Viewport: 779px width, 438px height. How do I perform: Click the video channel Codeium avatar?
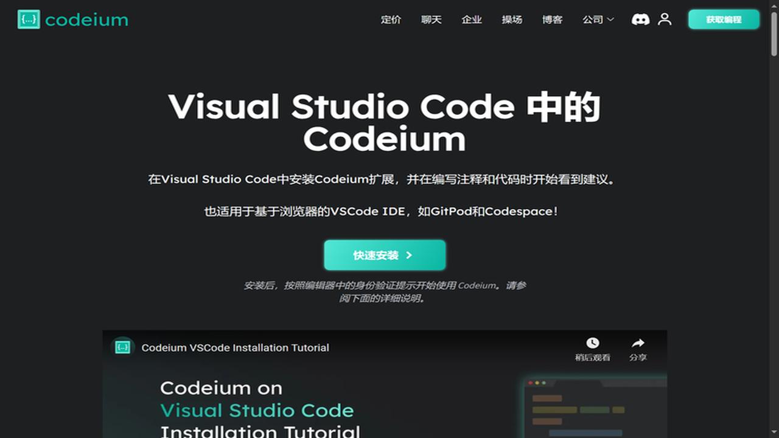[123, 347]
